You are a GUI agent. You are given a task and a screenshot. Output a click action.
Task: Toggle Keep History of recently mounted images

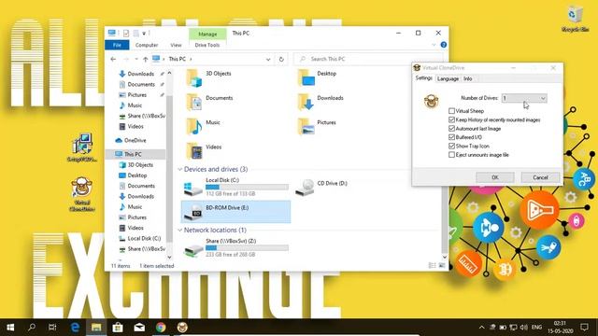451,119
